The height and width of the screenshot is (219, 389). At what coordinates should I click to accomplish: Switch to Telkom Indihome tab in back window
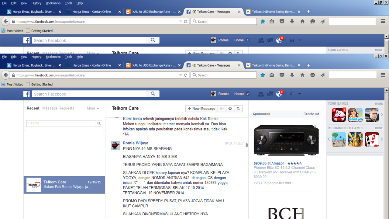click(x=273, y=12)
